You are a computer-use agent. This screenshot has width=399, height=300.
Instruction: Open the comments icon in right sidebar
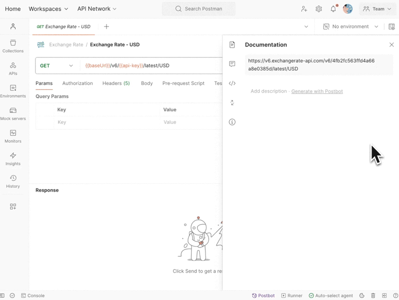232,64
